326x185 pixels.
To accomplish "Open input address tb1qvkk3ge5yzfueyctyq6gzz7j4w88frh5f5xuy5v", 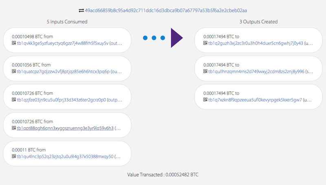I will (63, 43).
